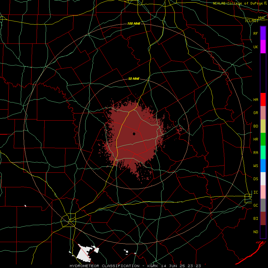The image size is (268, 268).
Task: Click the 50 NMI range ring label
Action: tap(134, 79)
